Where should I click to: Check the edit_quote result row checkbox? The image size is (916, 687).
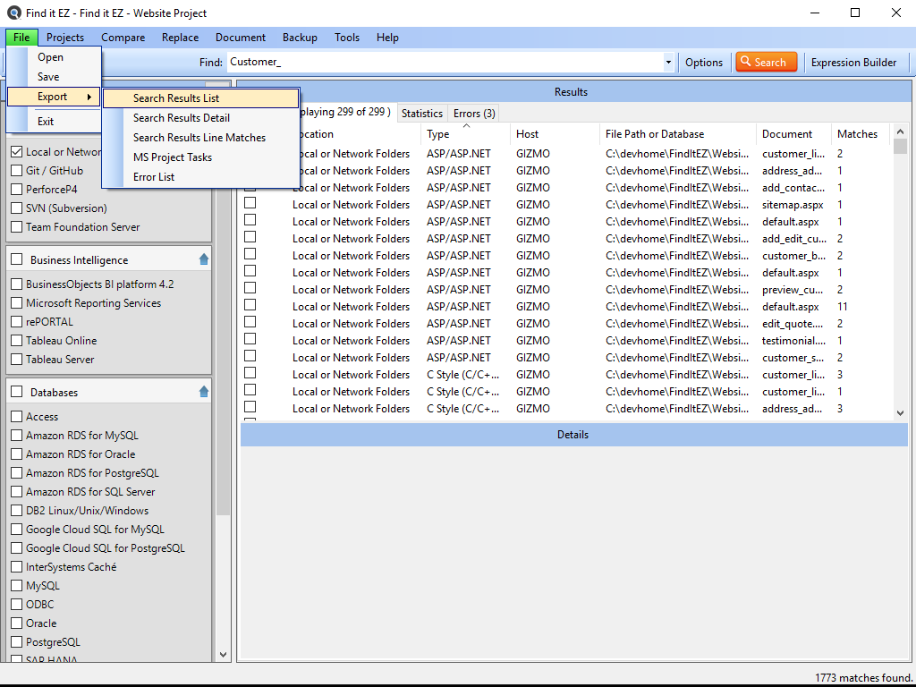click(250, 321)
